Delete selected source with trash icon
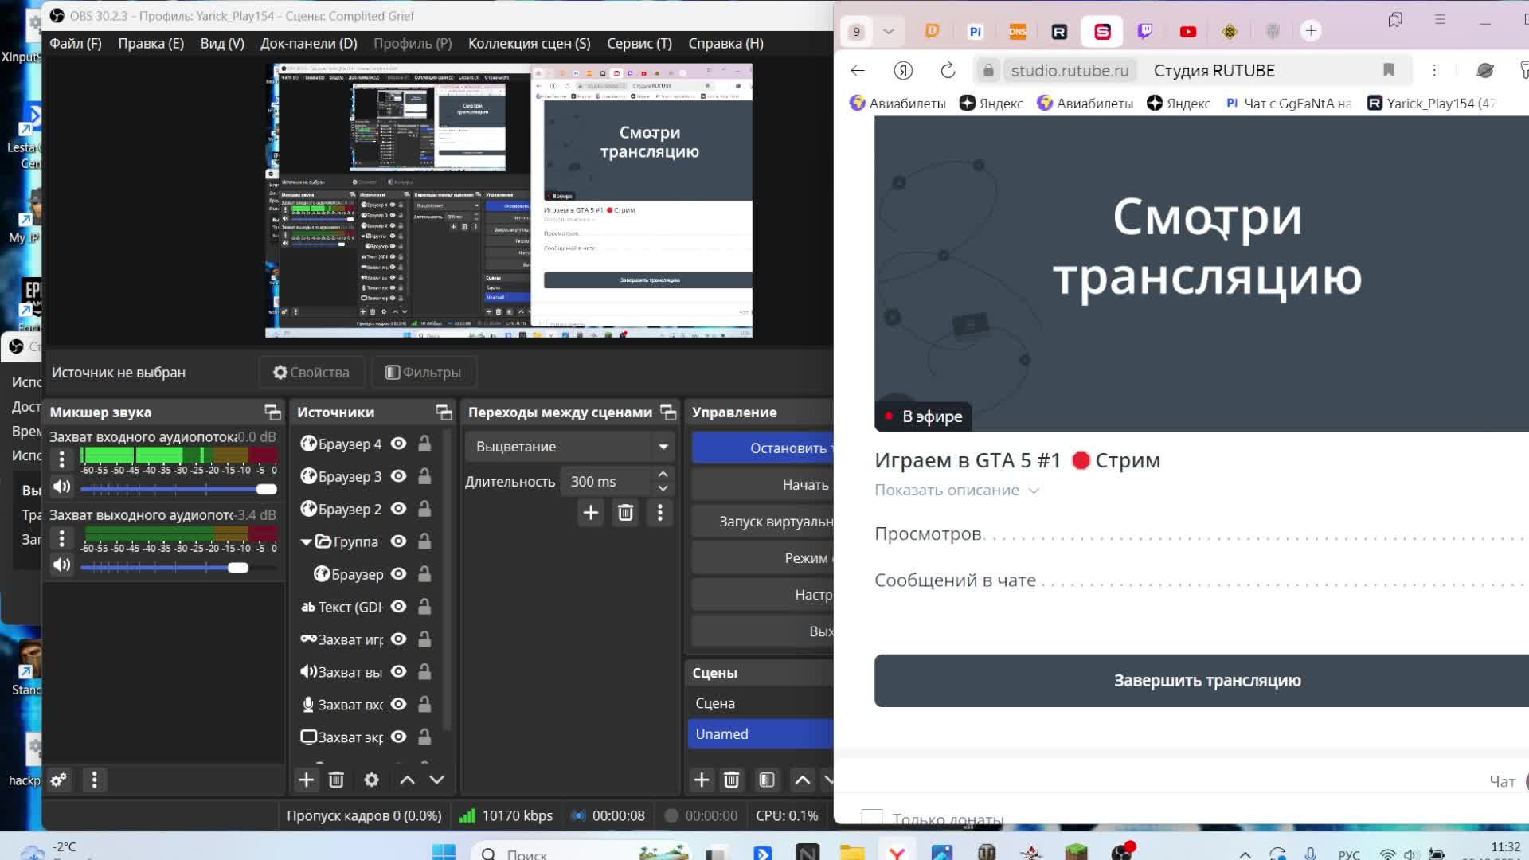 point(336,780)
